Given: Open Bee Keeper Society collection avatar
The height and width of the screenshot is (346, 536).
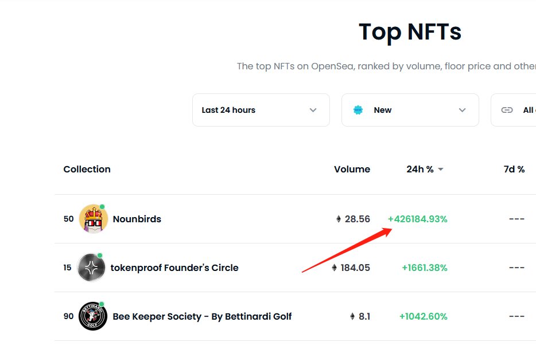Looking at the screenshot, I should pyautogui.click(x=93, y=316).
